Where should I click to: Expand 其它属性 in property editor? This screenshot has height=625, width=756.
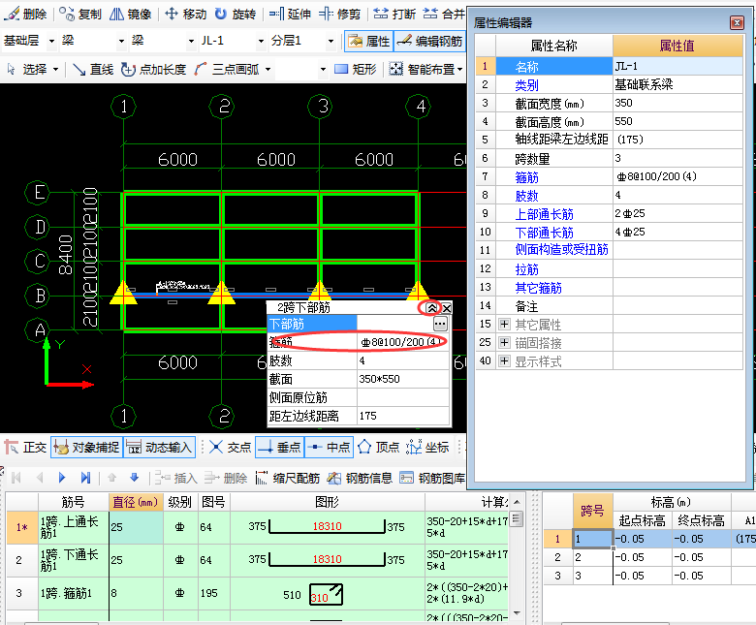[x=503, y=325]
